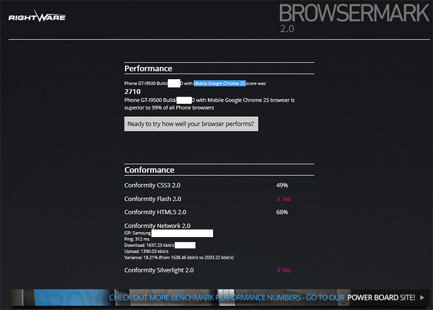Open the Power Board site banner link
433x310 pixels.
click(x=262, y=297)
